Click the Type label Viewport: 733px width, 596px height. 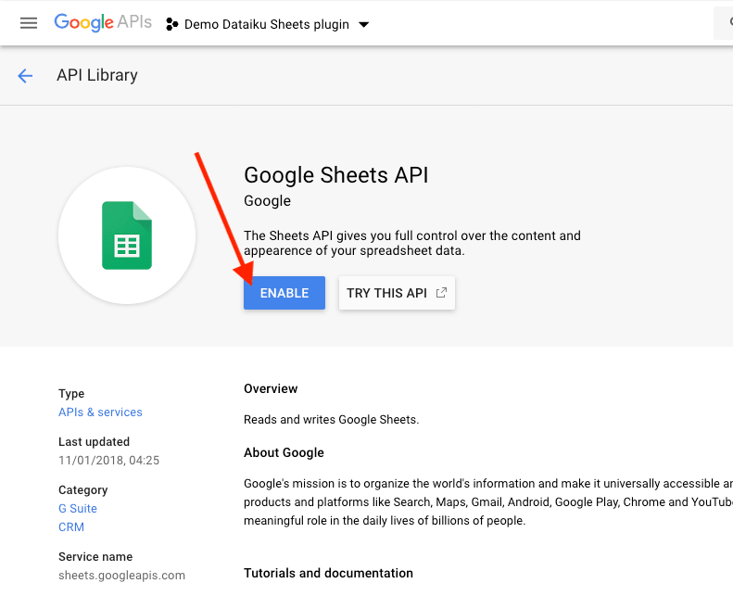click(x=71, y=394)
